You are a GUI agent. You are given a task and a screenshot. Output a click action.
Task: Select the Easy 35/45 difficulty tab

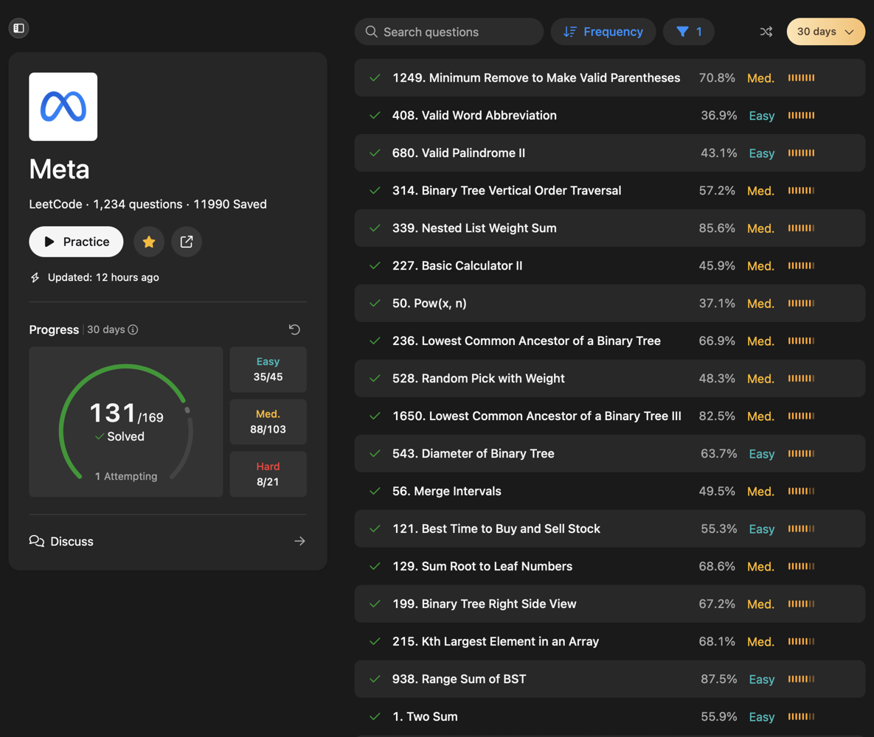[x=268, y=369]
